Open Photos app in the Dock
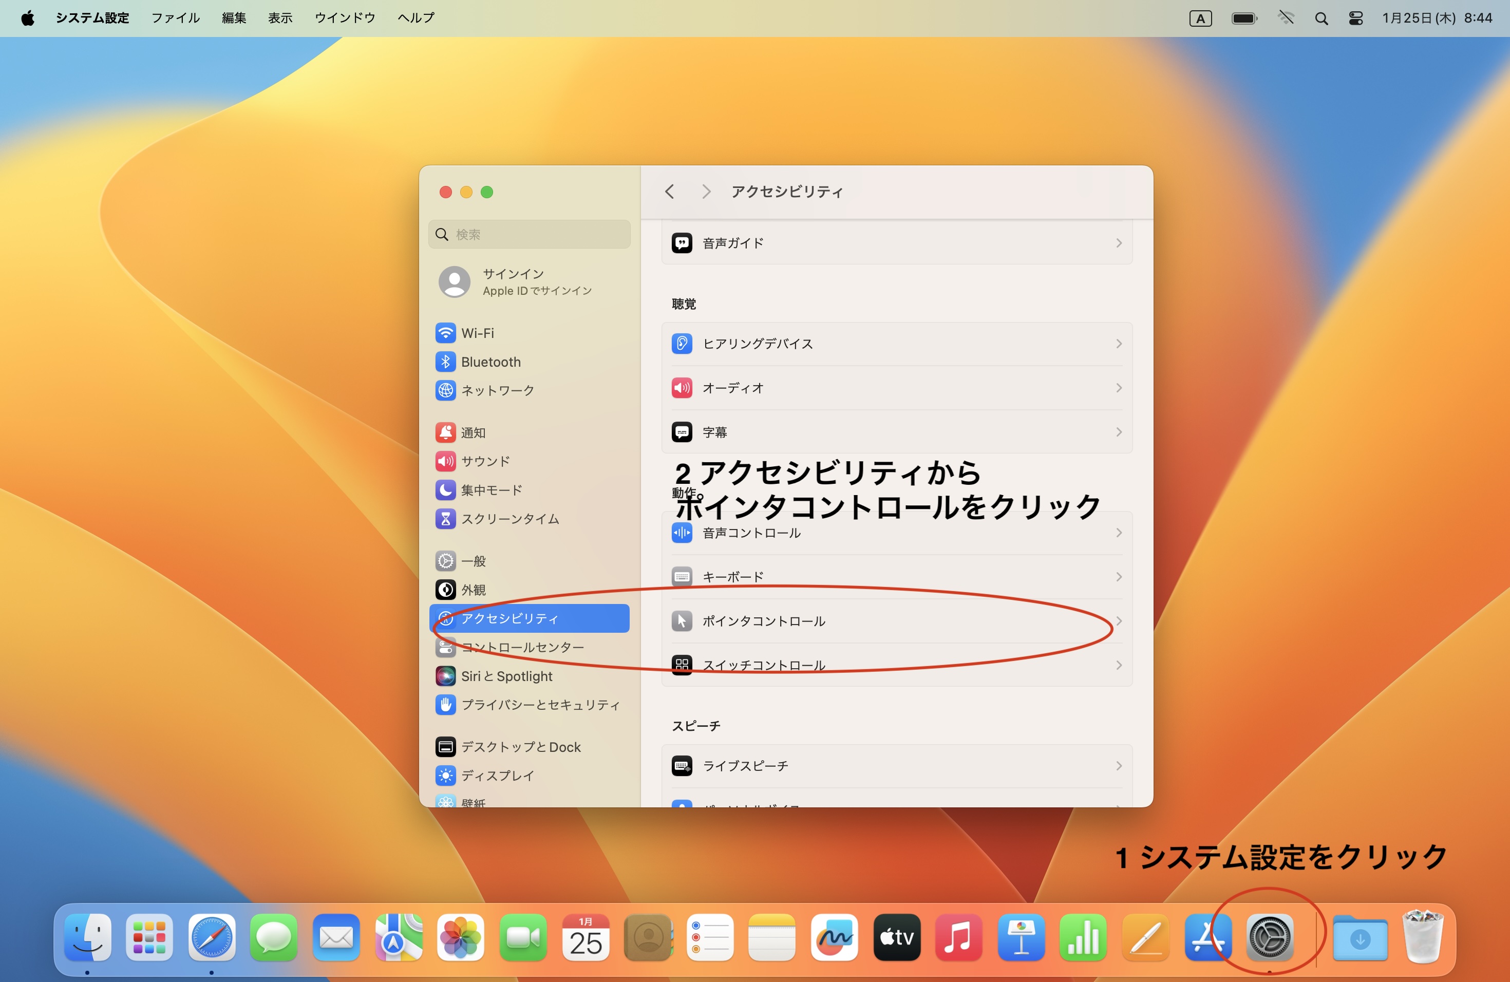 pos(461,937)
